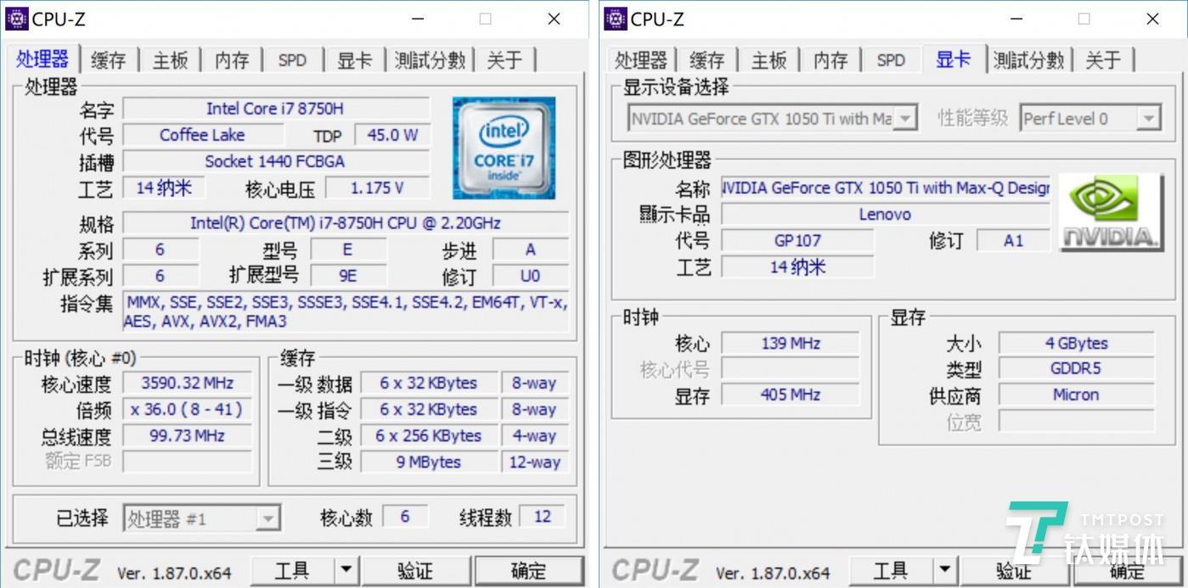
Task: Click the 线程数 value '12'
Action: tap(542, 517)
